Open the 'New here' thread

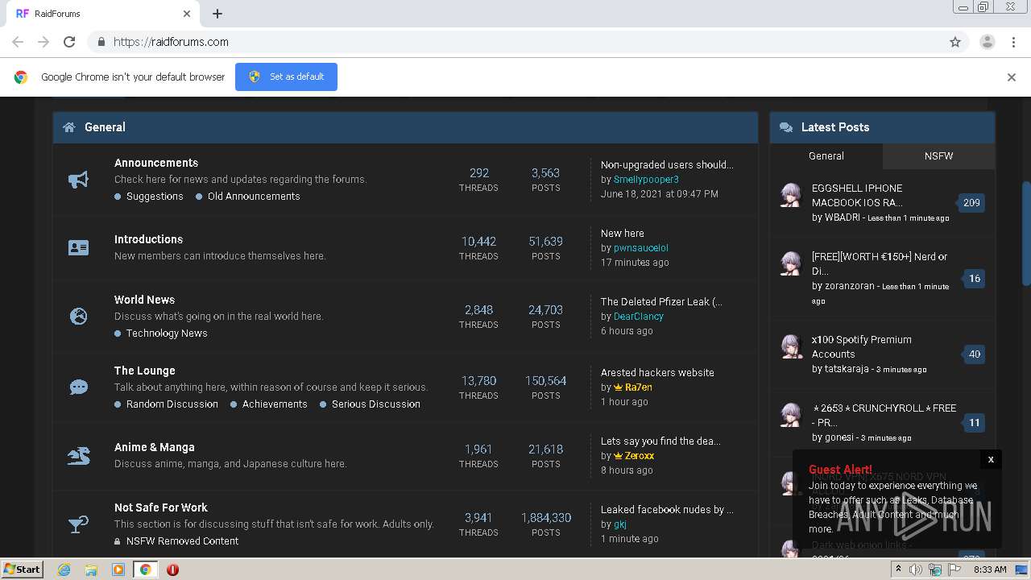pyautogui.click(x=623, y=234)
